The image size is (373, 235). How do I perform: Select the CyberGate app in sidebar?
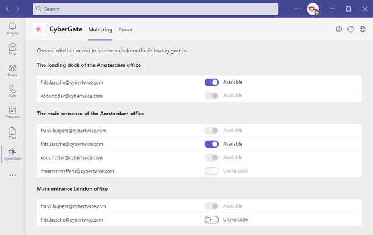point(12,154)
